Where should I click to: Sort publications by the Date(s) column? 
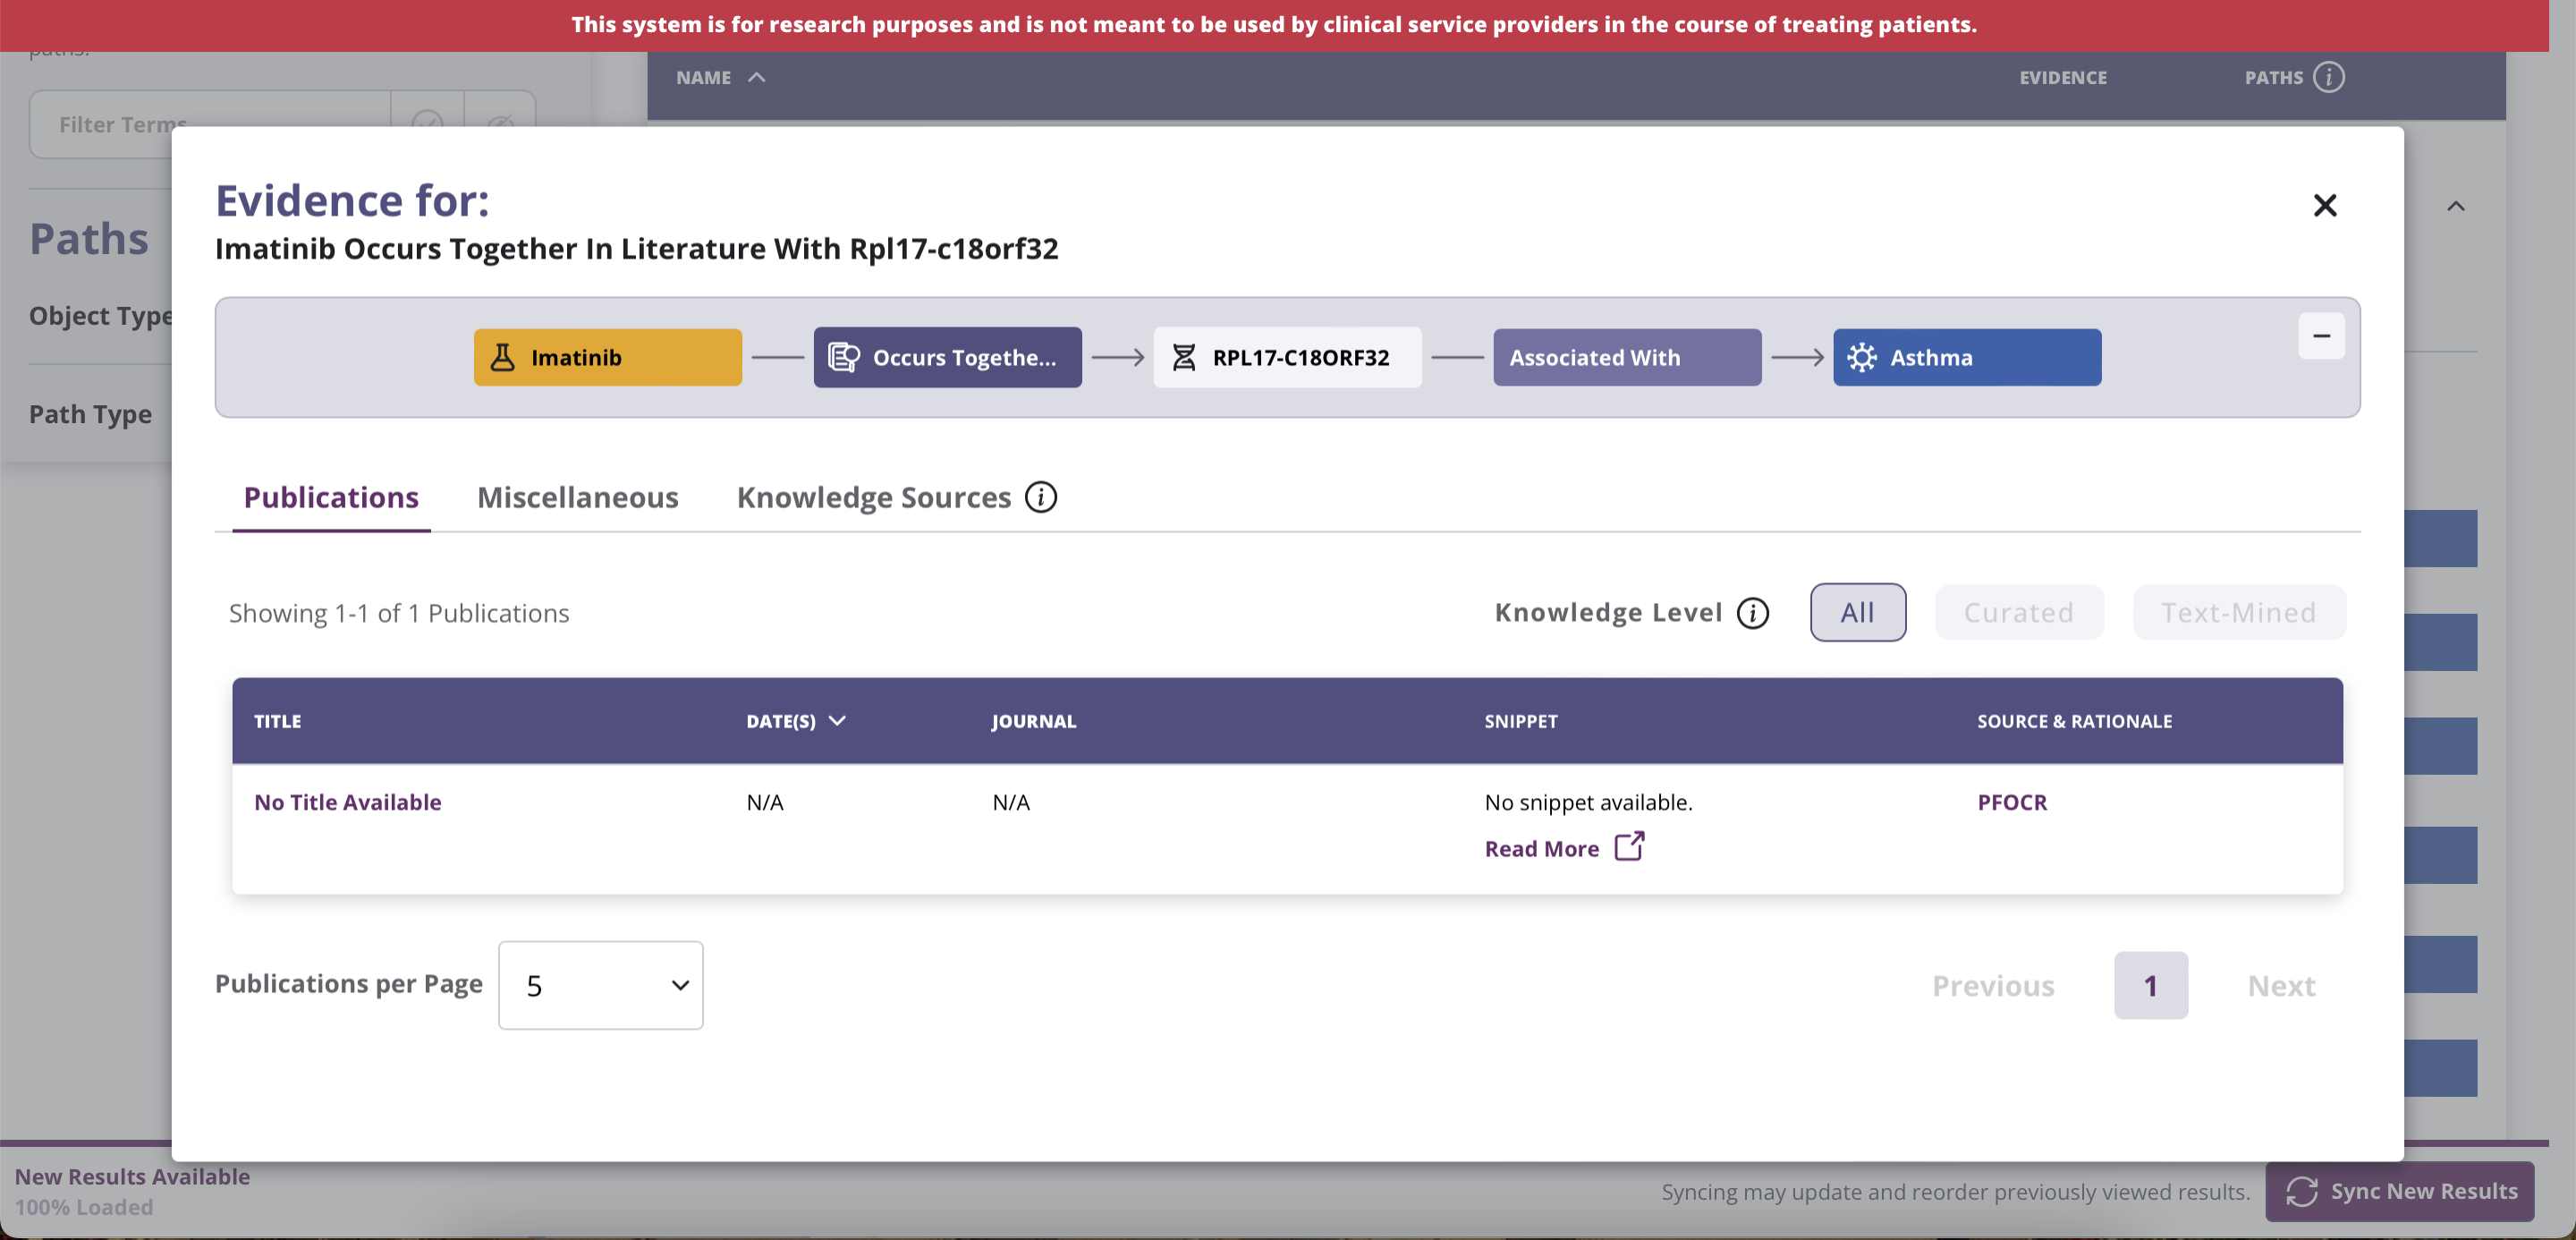click(x=796, y=721)
